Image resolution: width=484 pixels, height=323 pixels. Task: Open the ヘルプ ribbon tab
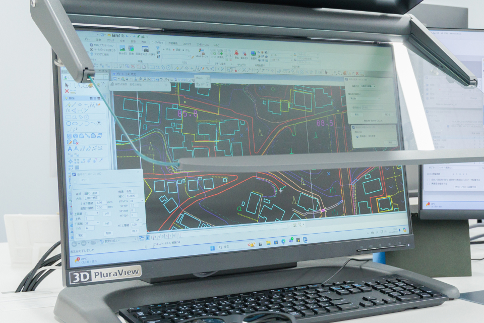[x=217, y=45]
